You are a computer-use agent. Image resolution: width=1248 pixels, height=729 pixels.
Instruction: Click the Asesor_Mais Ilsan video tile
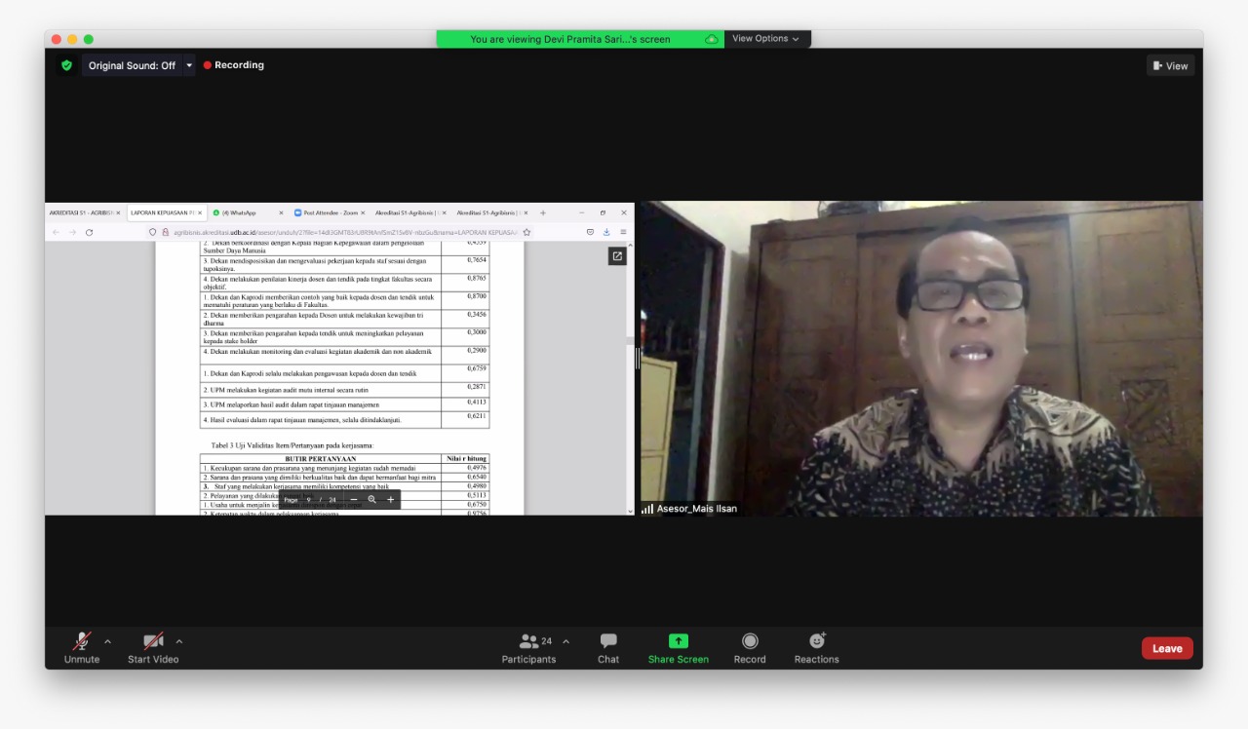(921, 359)
